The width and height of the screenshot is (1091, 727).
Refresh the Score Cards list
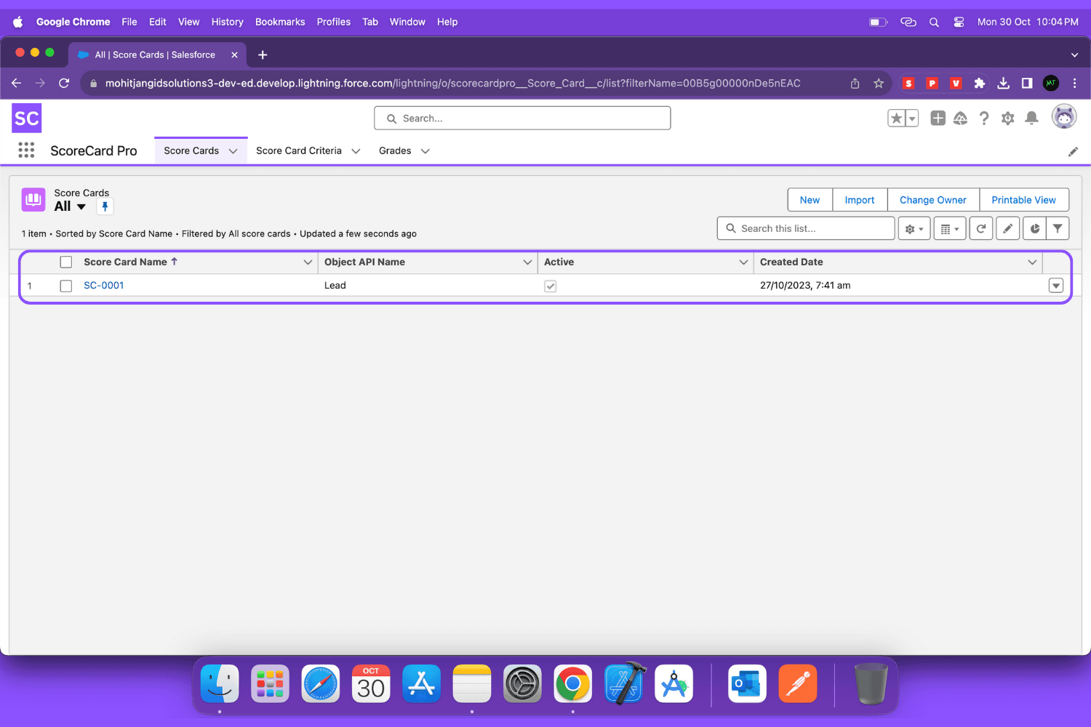[981, 228]
